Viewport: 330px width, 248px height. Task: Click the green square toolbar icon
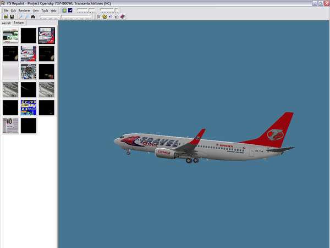pos(64,10)
